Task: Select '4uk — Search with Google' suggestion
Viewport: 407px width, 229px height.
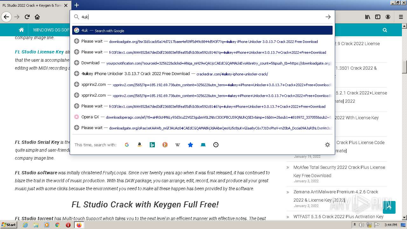Action: 202,30
